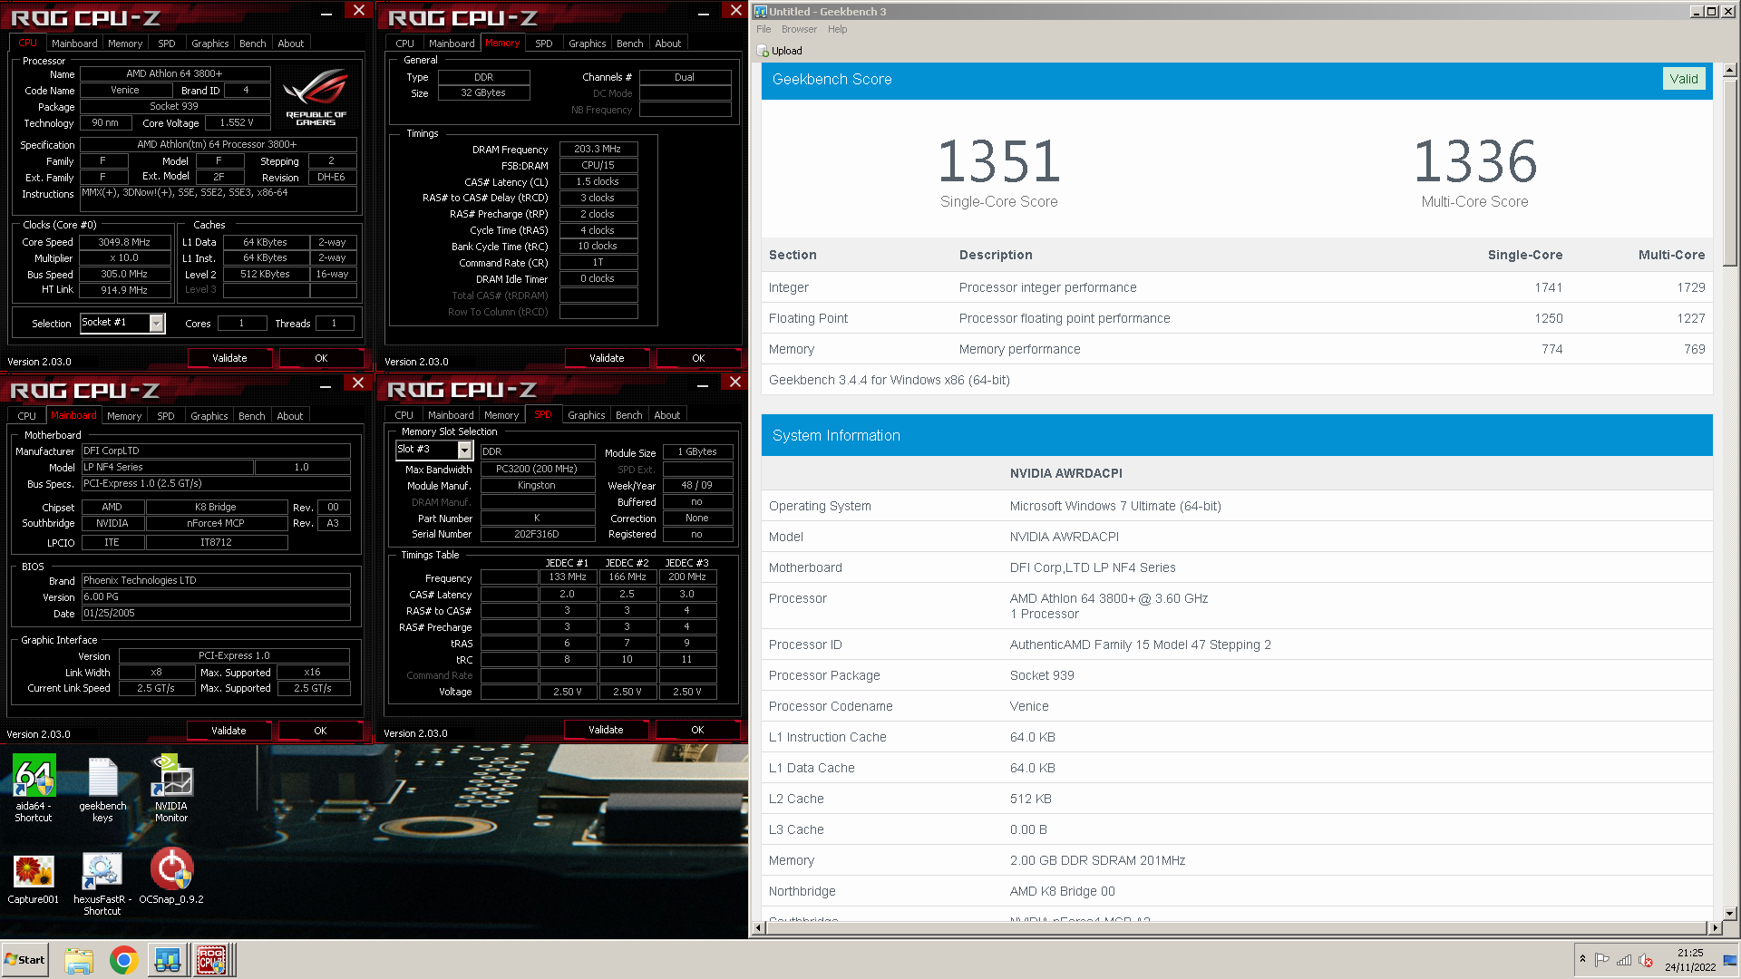The height and width of the screenshot is (979, 1741).
Task: Click Module Manuf. Kingston field
Action: [x=537, y=485]
